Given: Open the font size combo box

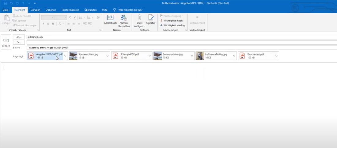Looking at the screenshot, I should coord(61,18).
